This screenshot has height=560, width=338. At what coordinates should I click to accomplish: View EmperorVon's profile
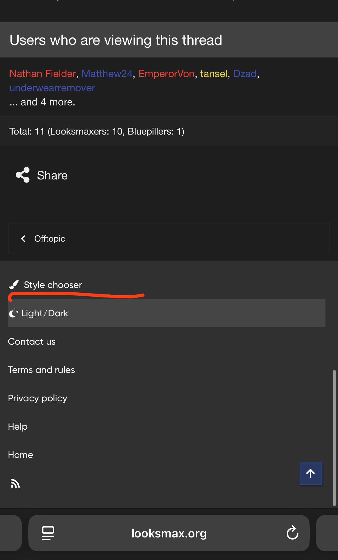tap(166, 74)
